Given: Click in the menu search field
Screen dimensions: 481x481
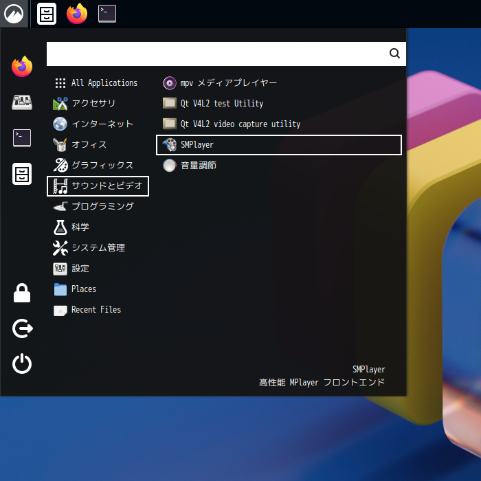Looking at the screenshot, I should 226,54.
